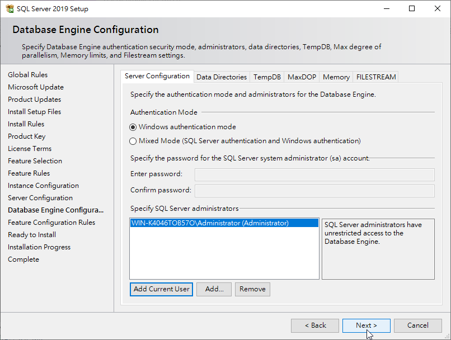Image resolution: width=451 pixels, height=340 pixels.
Task: Open the TempDB tab
Action: click(x=267, y=77)
